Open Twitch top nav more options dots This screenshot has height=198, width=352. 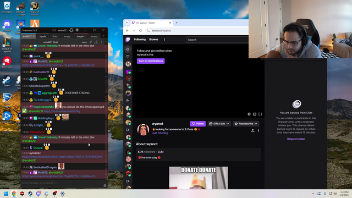pyautogui.click(x=164, y=40)
